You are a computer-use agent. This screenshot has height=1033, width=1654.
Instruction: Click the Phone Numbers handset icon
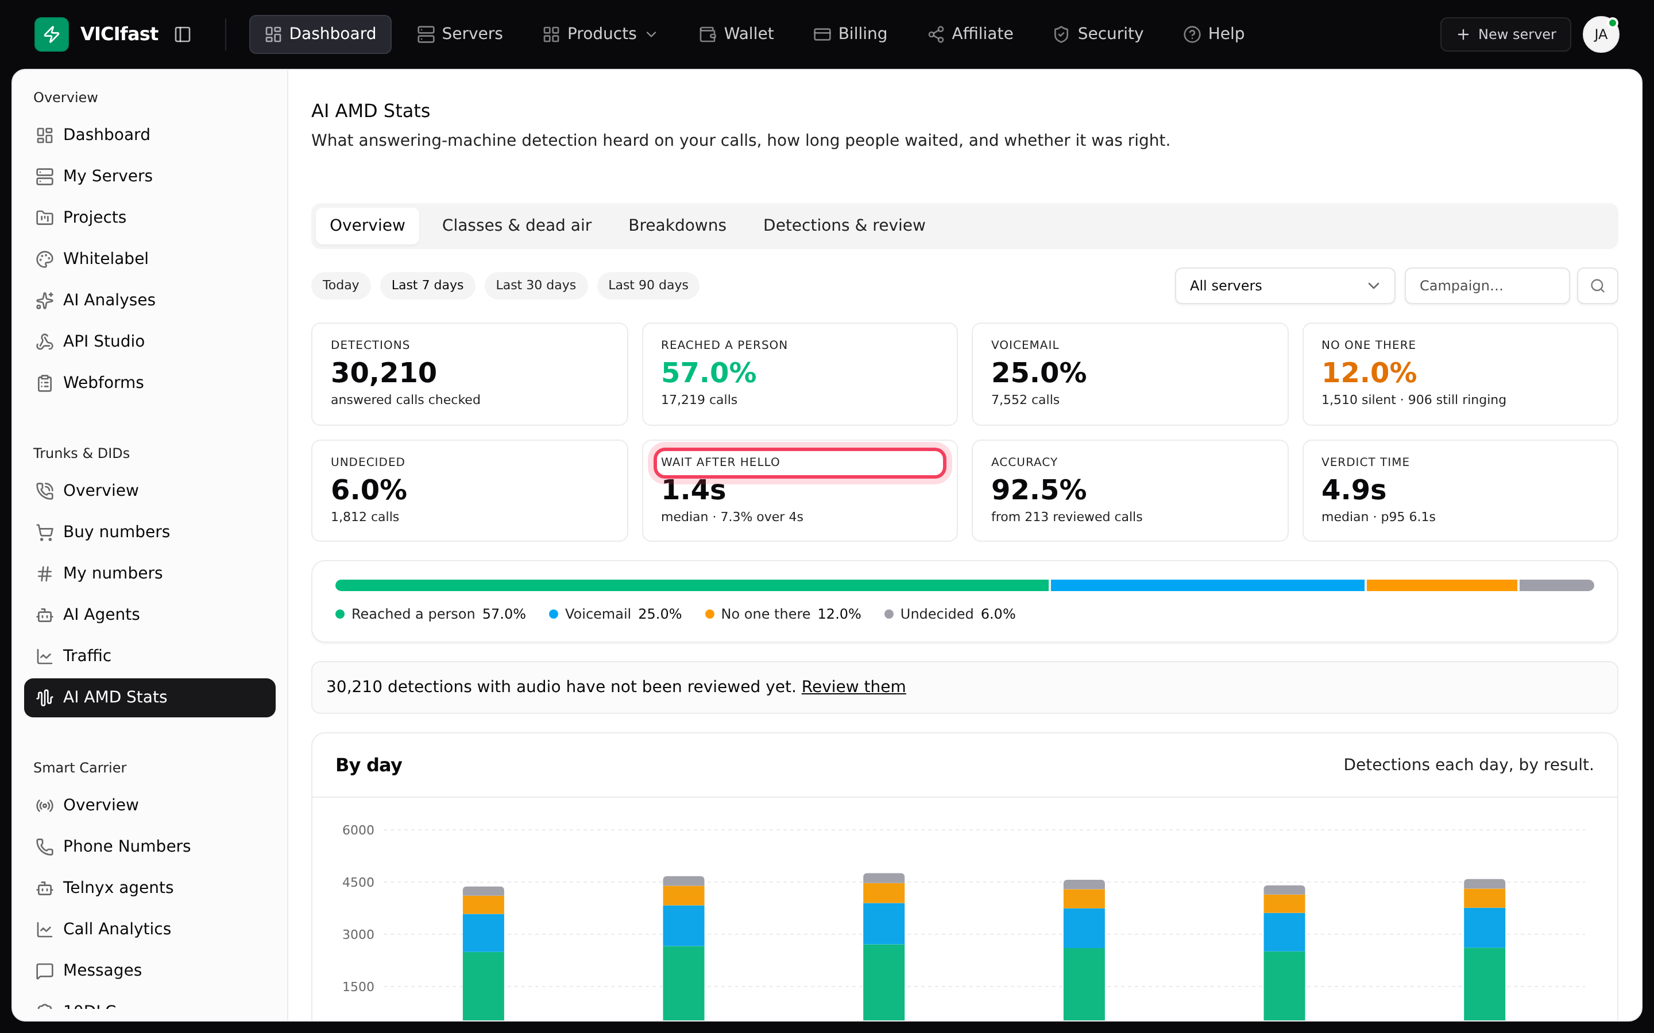(x=44, y=846)
